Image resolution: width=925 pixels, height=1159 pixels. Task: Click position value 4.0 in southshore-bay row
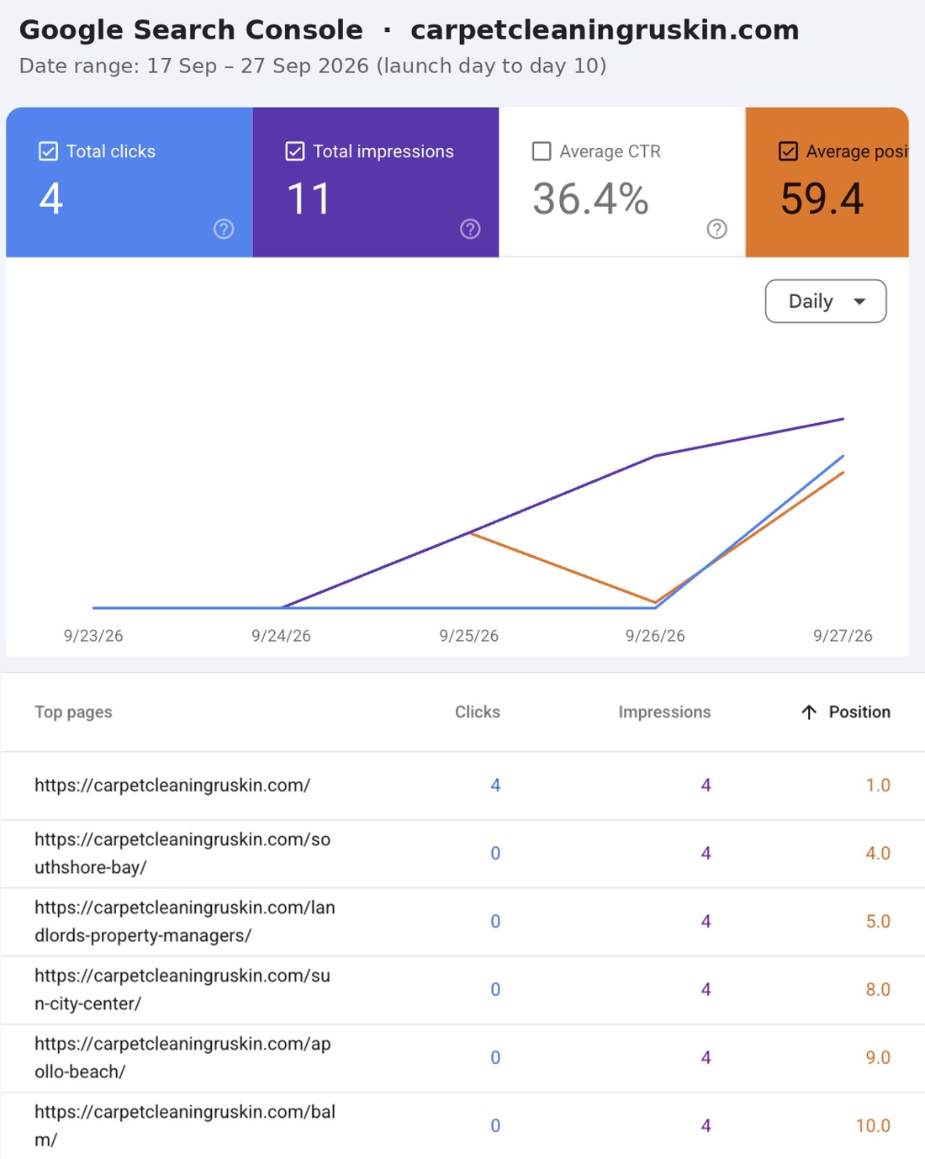pos(878,854)
